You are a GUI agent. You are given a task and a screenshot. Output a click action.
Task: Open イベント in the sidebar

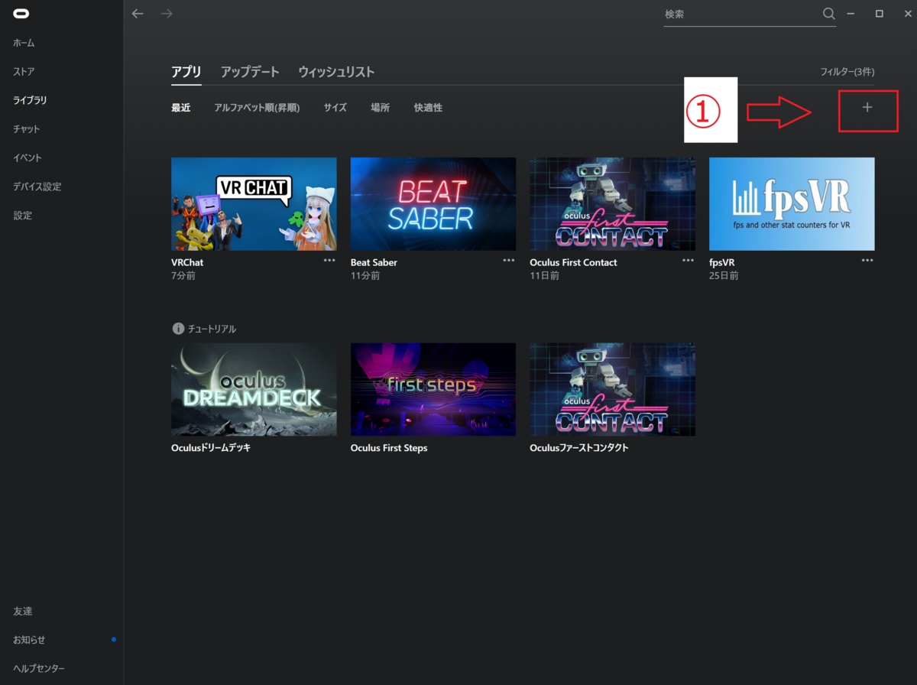pyautogui.click(x=28, y=157)
